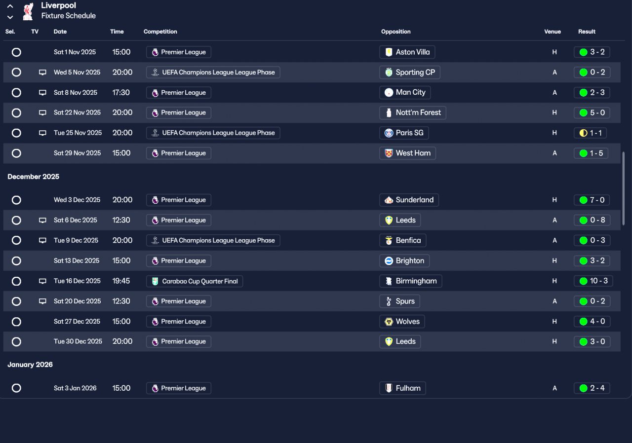Open Sporting CP club badge
Screen dimensions: 632x443
click(389, 73)
